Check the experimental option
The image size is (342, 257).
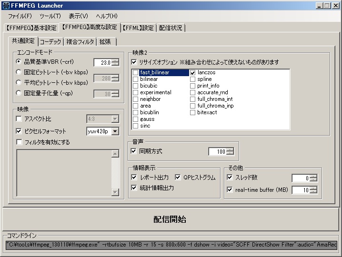pos(135,93)
